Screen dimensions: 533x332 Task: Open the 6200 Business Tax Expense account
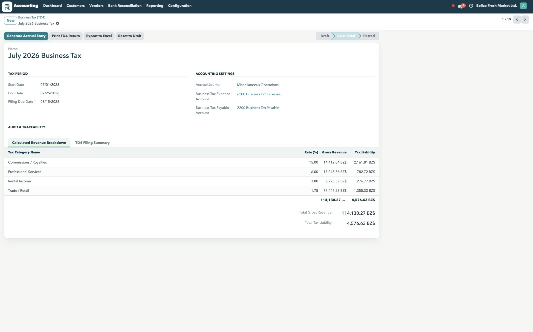point(259,94)
